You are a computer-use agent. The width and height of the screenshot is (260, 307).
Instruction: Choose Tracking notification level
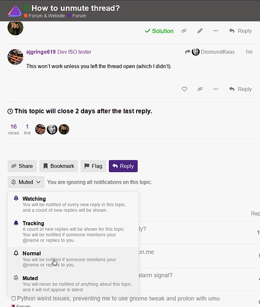pos(73,231)
